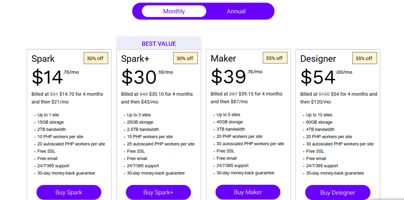Click the Buy Maker button
The width and height of the screenshot is (404, 200).
point(248,192)
